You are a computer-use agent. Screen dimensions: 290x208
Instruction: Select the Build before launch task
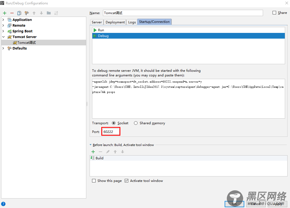[x=188, y=158]
